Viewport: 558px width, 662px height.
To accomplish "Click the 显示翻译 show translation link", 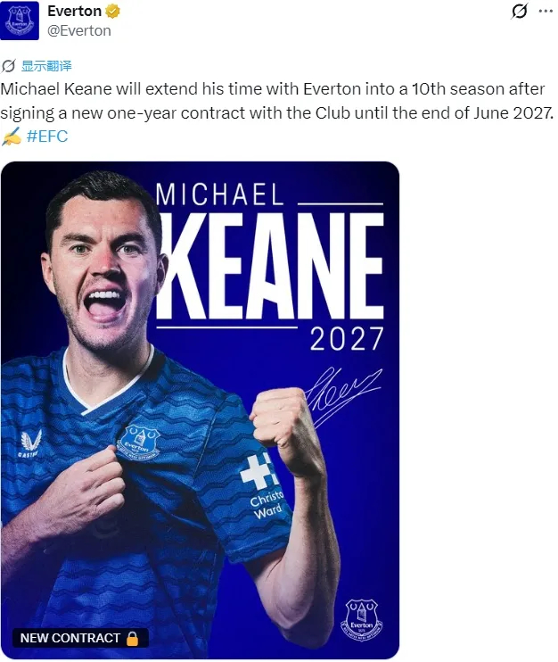I will pyautogui.click(x=46, y=66).
